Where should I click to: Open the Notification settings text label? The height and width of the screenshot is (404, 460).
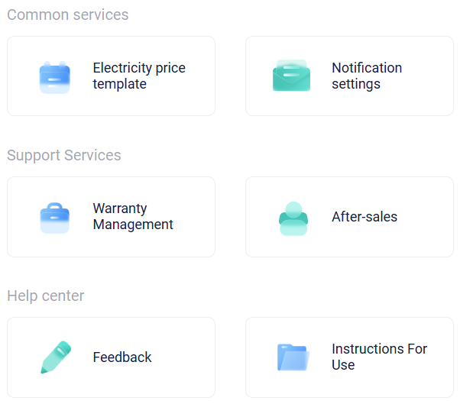[367, 76]
